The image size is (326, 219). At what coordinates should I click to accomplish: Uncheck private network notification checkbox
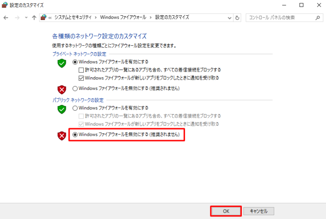(x=81, y=78)
